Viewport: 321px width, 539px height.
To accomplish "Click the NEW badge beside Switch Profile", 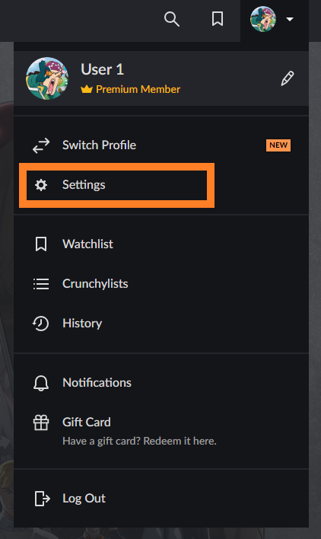I will (x=278, y=145).
